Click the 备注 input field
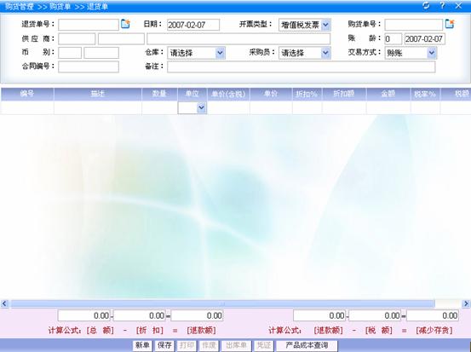 click(302, 66)
